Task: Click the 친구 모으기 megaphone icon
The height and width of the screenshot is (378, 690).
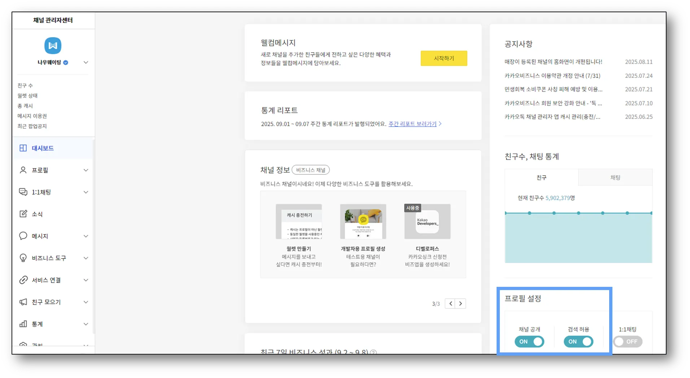Action: tap(23, 302)
